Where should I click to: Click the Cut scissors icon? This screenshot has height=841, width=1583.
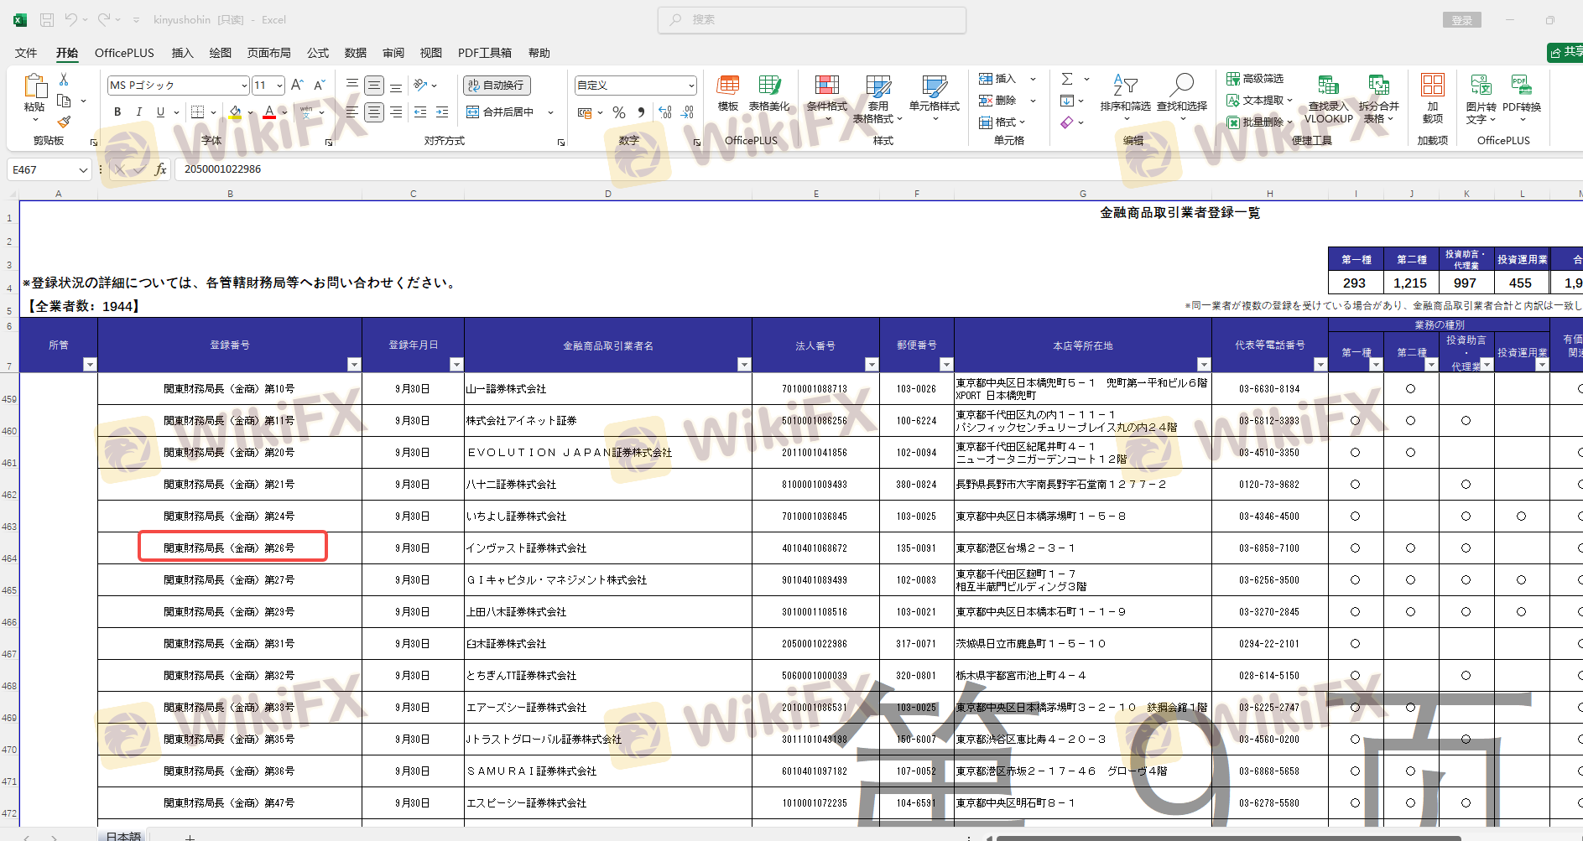pos(64,80)
